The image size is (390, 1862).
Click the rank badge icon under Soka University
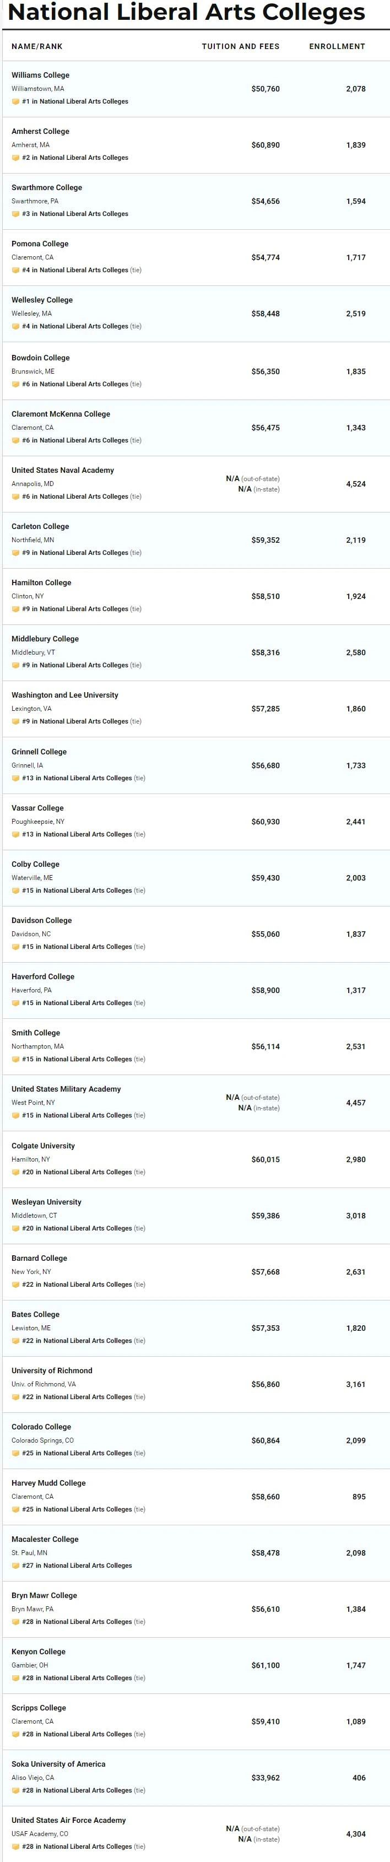point(15,1790)
